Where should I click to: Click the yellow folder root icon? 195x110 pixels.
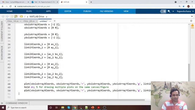pos(21,16)
